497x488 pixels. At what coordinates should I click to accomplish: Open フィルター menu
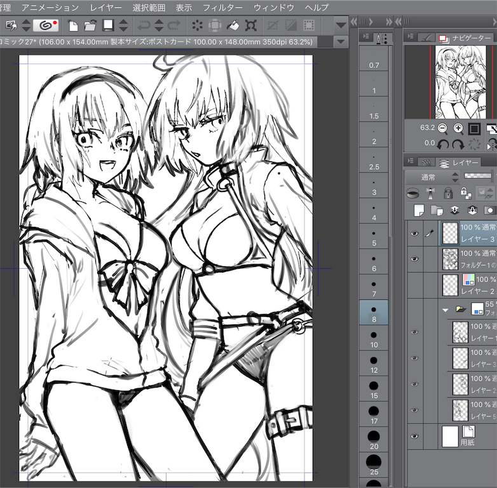(x=222, y=7)
